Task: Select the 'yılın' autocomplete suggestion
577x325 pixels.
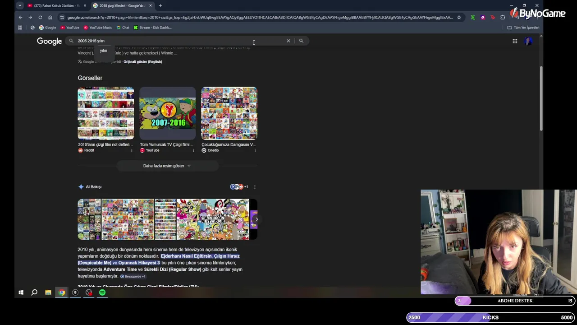Action: 104,51
